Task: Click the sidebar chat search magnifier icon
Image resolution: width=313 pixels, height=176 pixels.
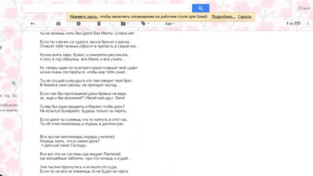Action: coord(14,83)
